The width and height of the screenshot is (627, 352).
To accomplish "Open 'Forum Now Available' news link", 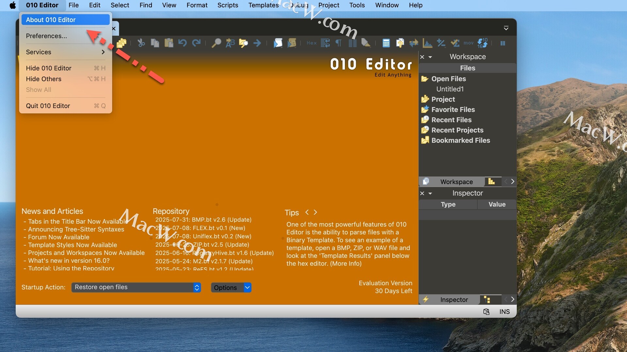I will (x=59, y=237).
